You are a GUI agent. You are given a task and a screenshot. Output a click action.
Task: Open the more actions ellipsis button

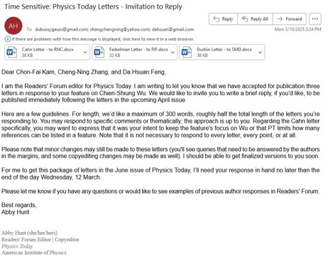tap(315, 19)
